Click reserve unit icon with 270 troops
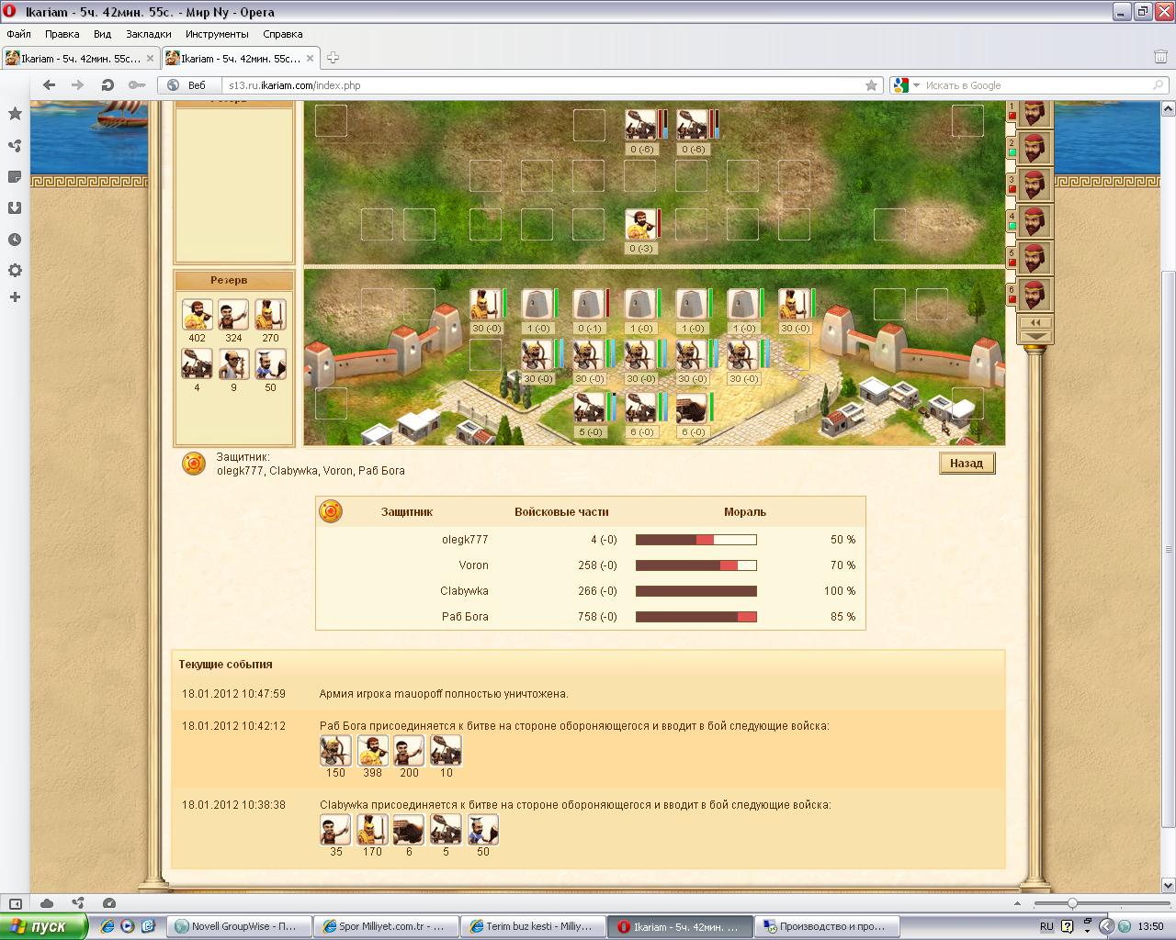Screen dimensions: 1176x940 click(x=270, y=315)
